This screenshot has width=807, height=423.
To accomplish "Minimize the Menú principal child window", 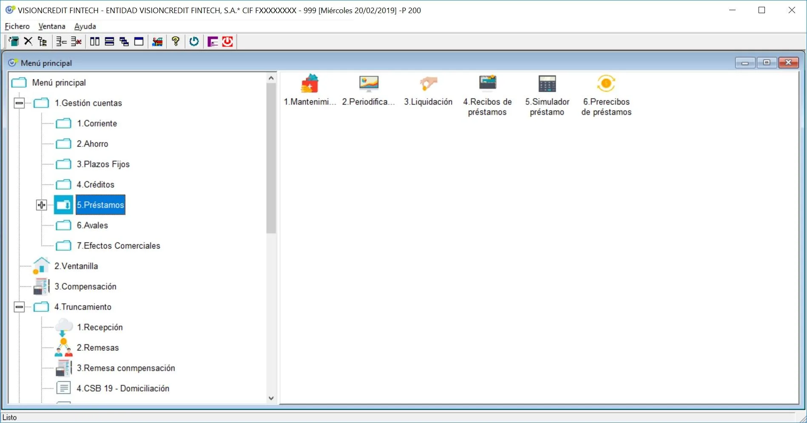I will pos(745,63).
